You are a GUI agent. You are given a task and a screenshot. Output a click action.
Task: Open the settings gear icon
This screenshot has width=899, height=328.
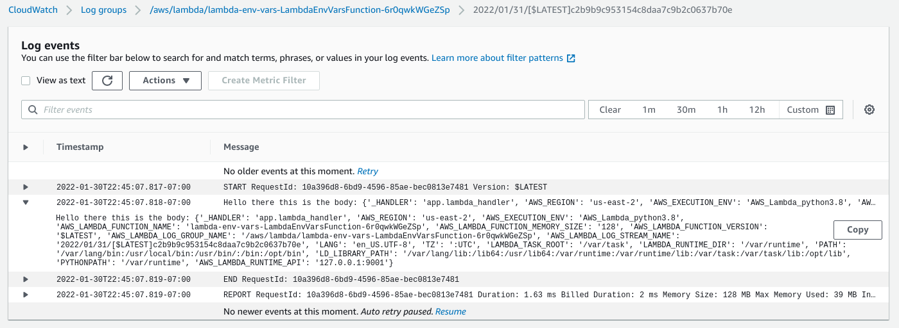pos(869,110)
